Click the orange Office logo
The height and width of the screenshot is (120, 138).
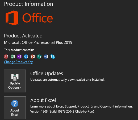tap(29, 18)
